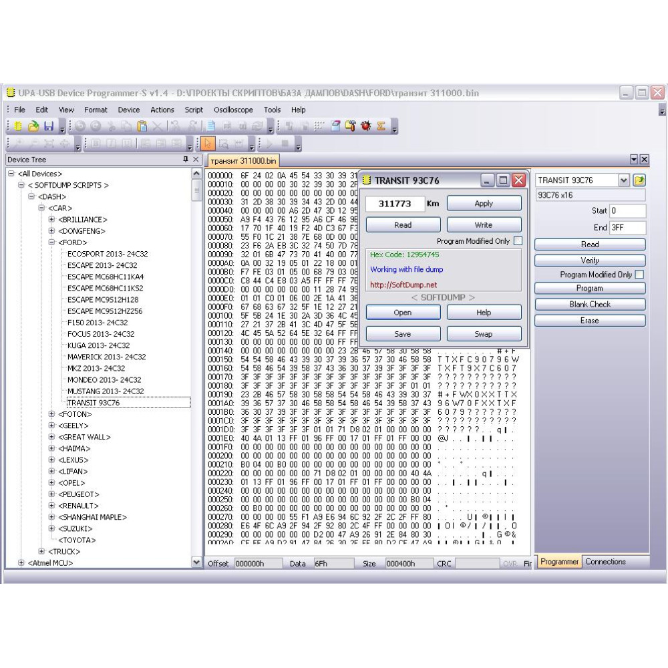Click the Program button
Screen dimensions: 668x668
(590, 288)
